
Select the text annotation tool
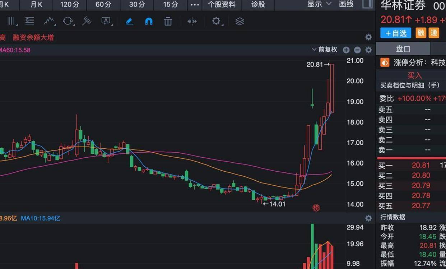[106, 21]
